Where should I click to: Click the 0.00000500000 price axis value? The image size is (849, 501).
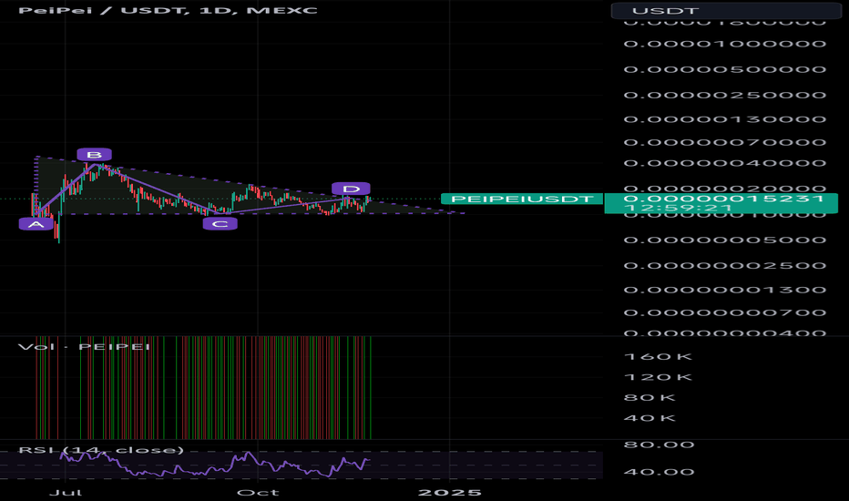[725, 70]
